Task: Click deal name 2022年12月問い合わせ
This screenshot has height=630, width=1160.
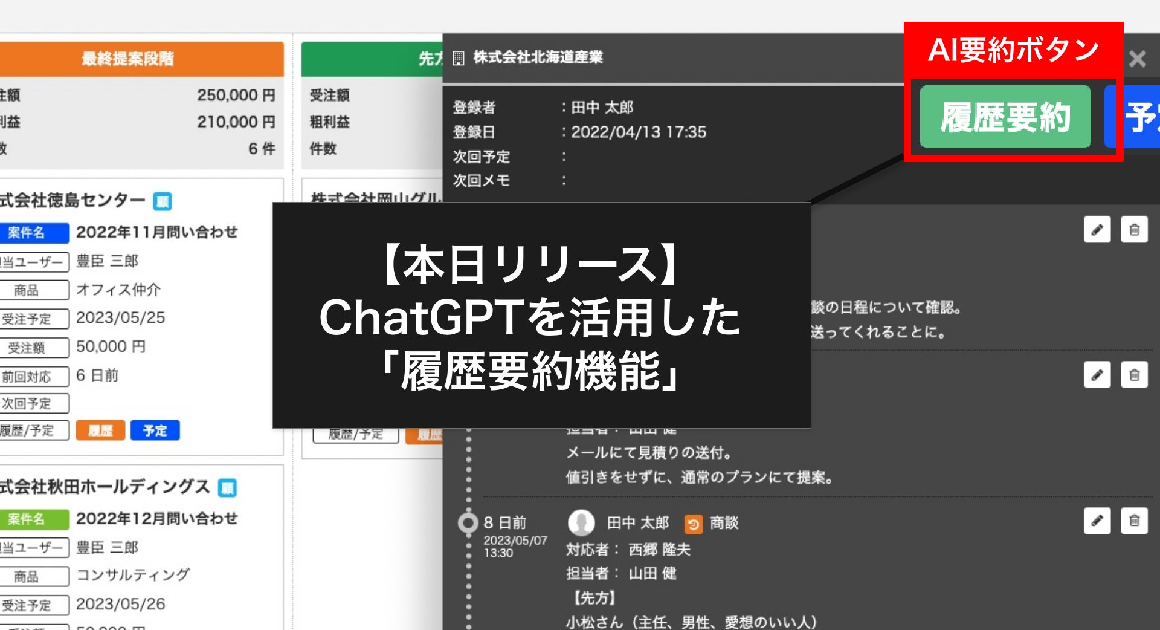Action: point(157,519)
